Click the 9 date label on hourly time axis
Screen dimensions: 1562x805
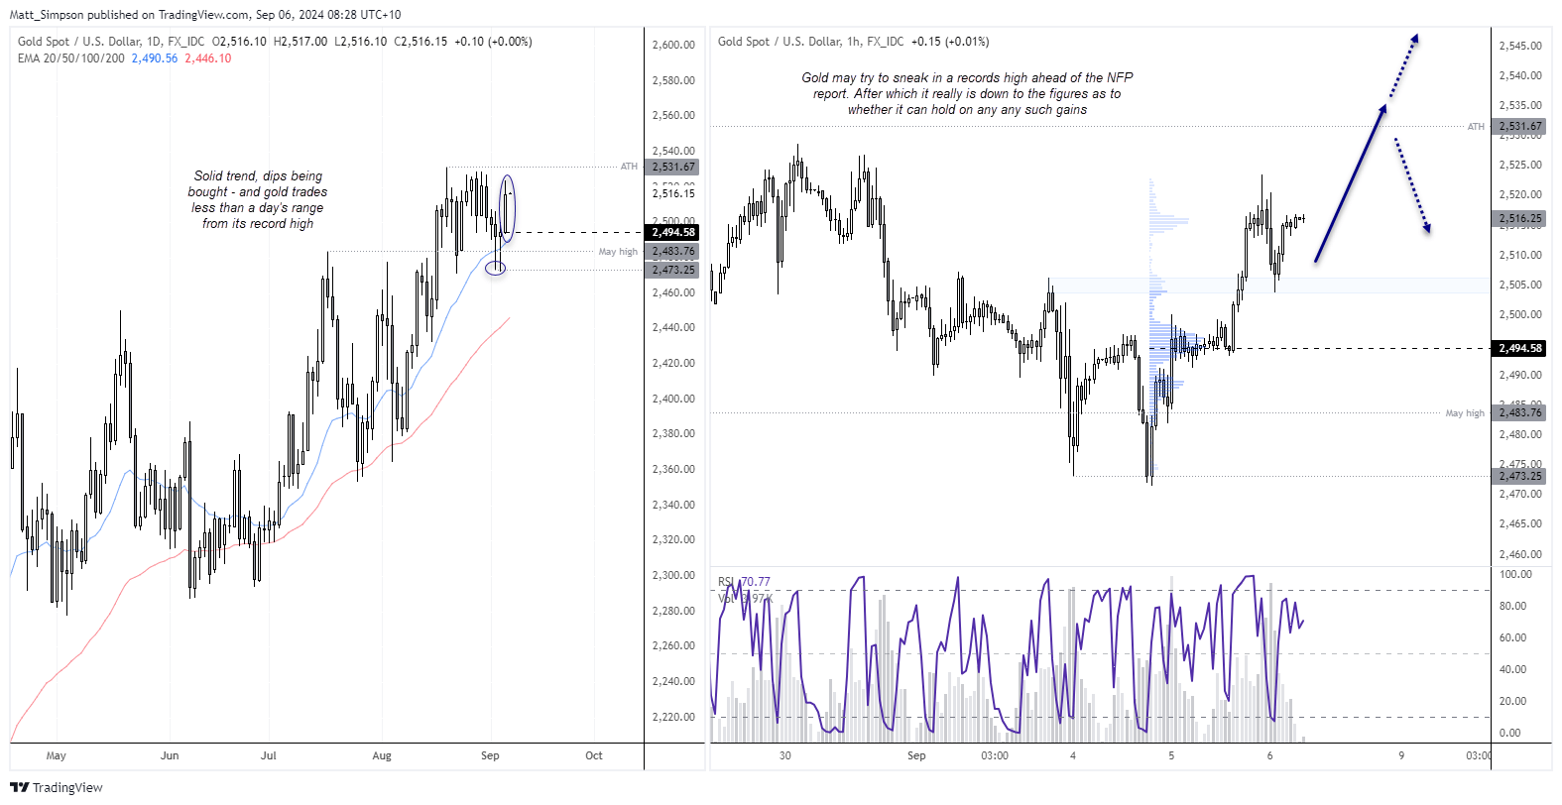coord(1401,755)
